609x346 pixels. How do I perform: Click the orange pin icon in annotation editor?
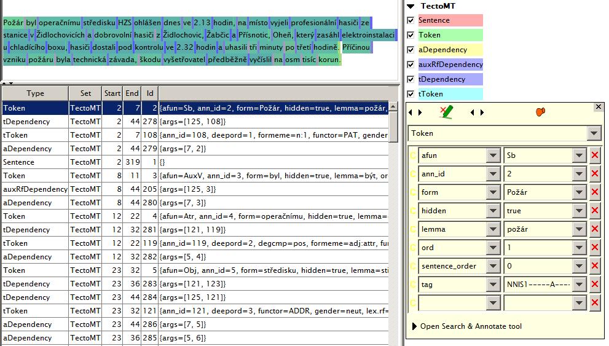point(540,112)
